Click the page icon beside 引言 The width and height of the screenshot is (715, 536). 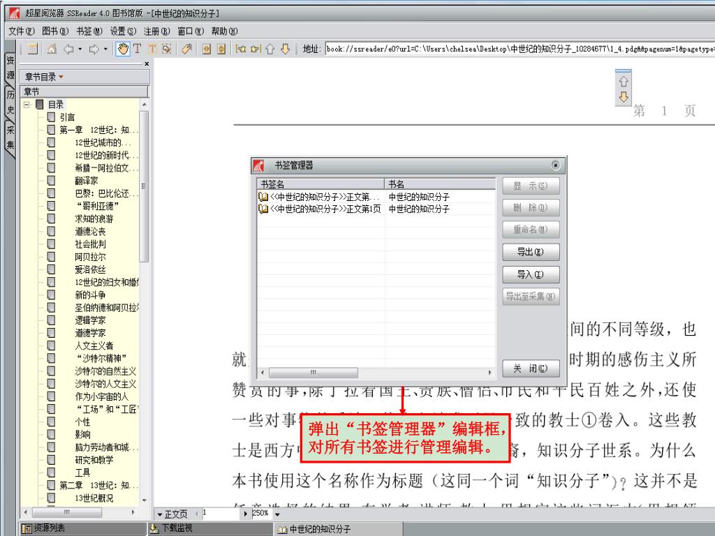point(51,117)
